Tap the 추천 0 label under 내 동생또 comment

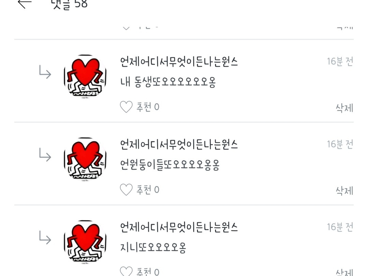[x=148, y=107]
